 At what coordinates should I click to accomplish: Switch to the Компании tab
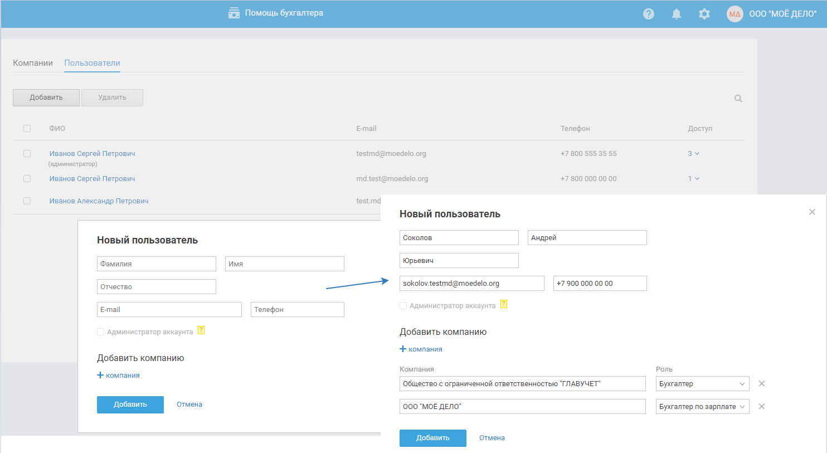click(33, 63)
